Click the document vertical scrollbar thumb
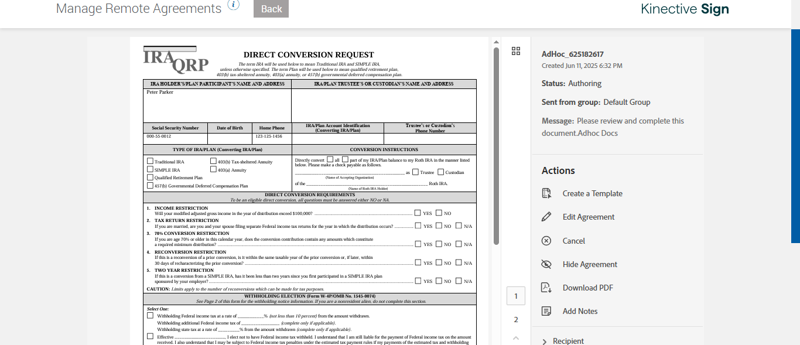The image size is (800, 345). 497,146
